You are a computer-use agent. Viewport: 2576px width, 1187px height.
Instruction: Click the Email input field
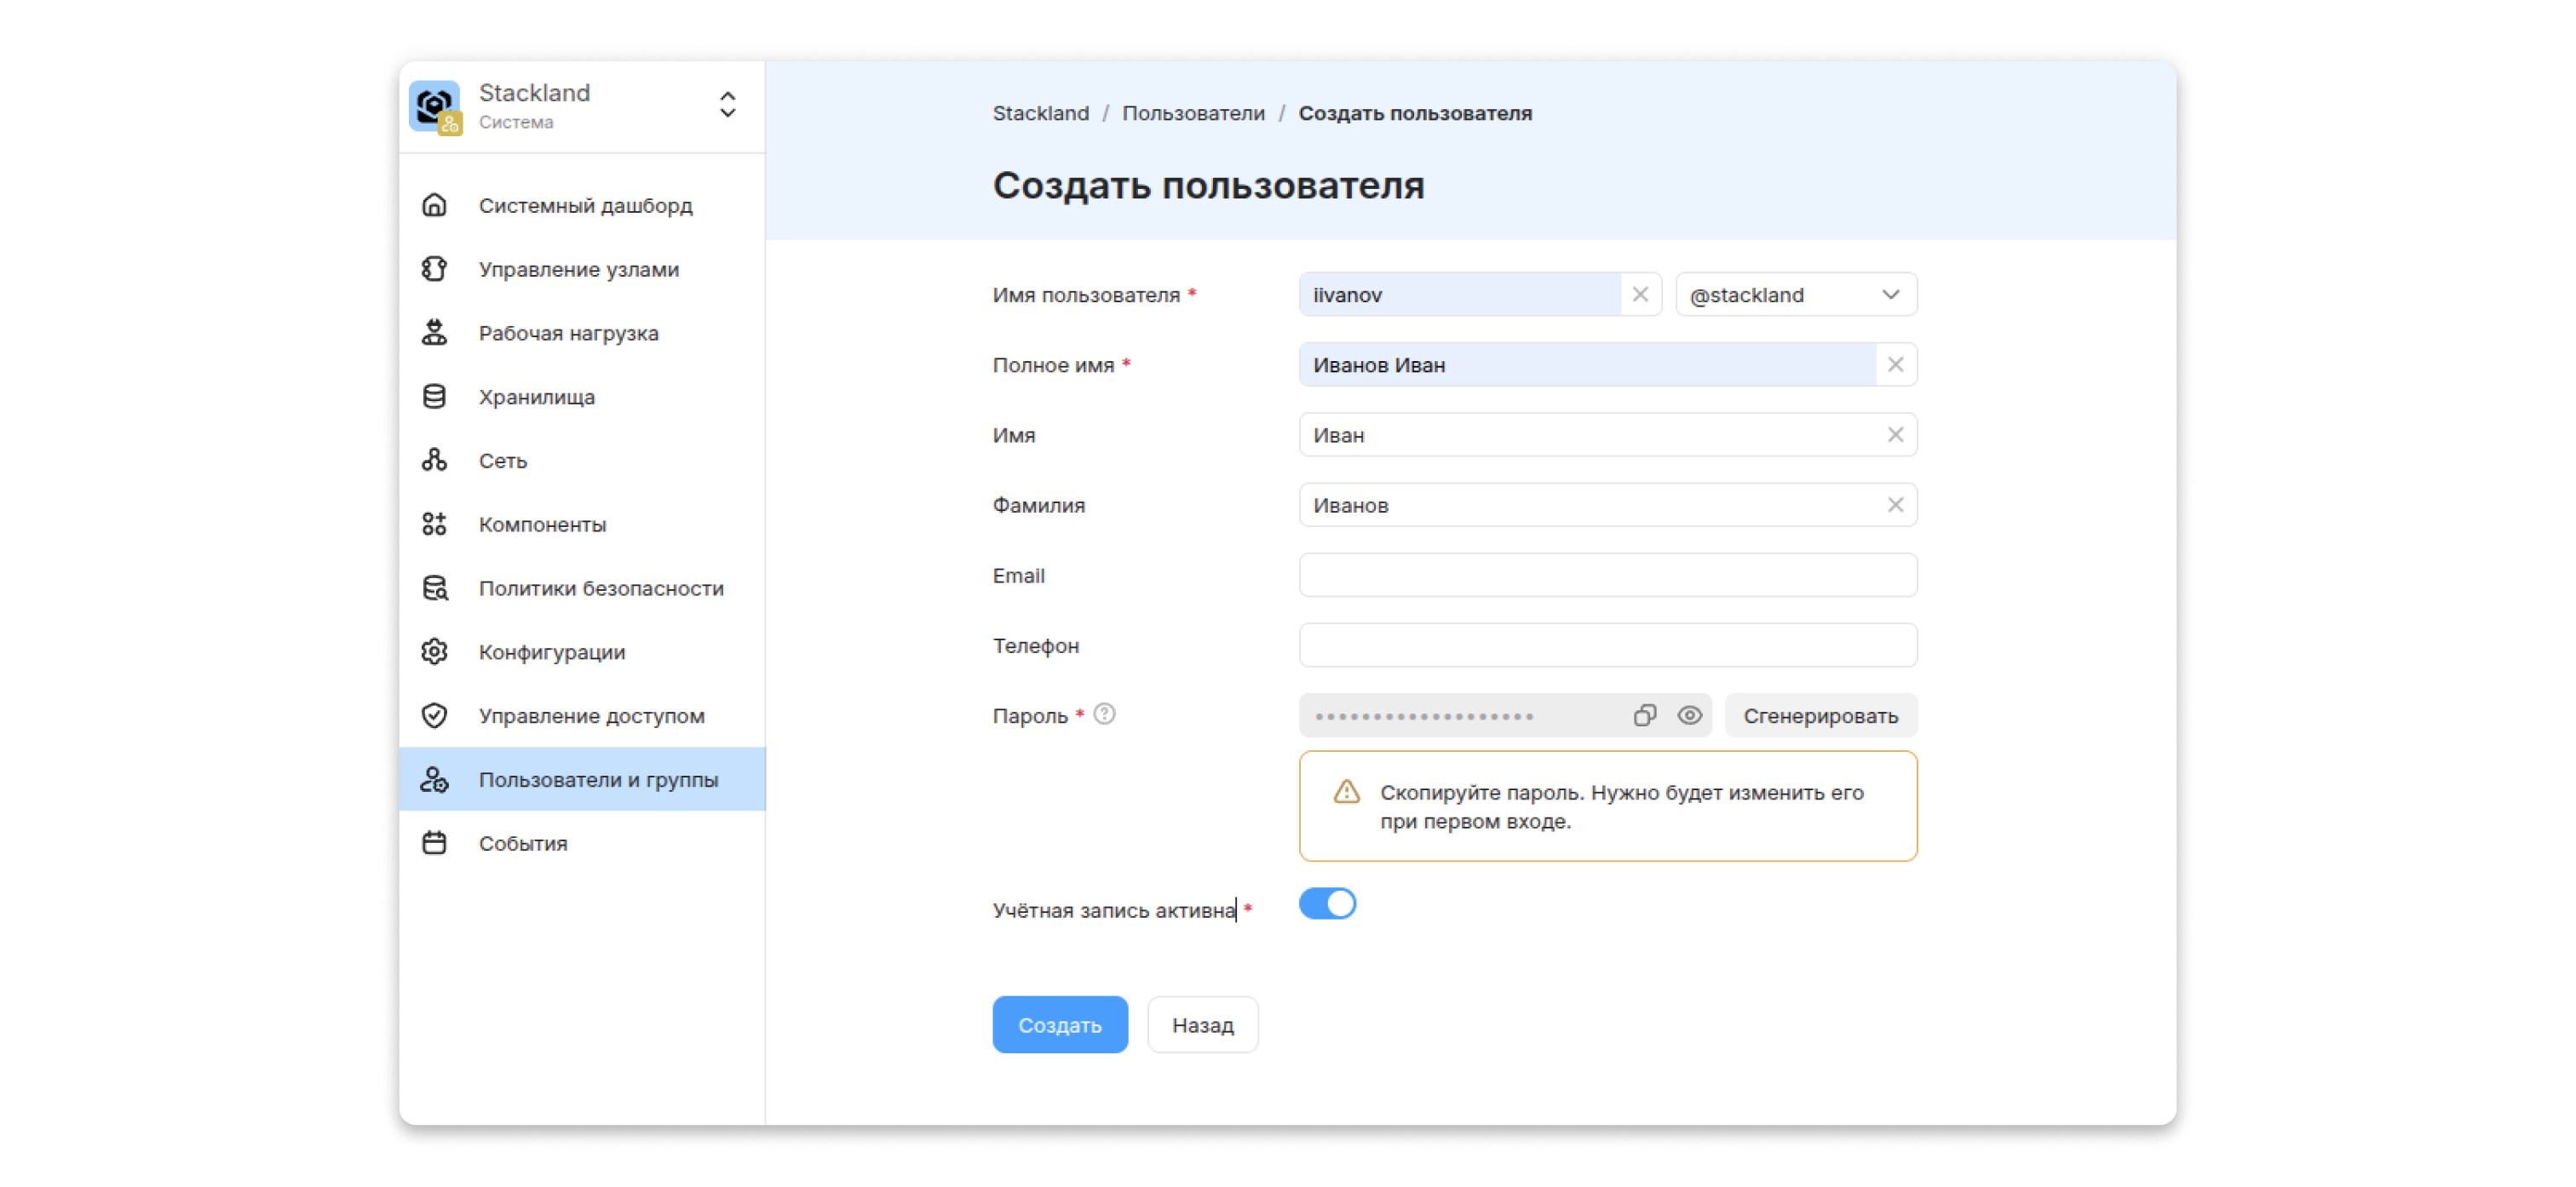1608,575
